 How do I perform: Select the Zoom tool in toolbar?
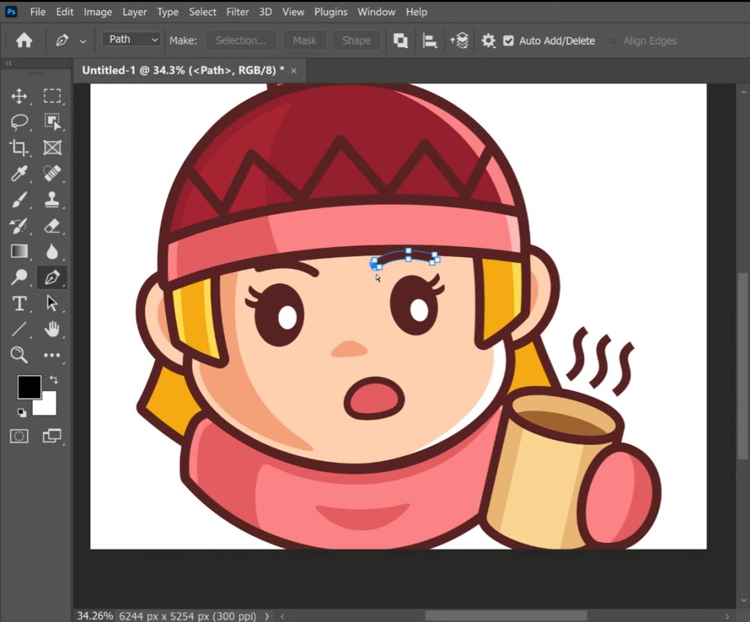tap(19, 355)
